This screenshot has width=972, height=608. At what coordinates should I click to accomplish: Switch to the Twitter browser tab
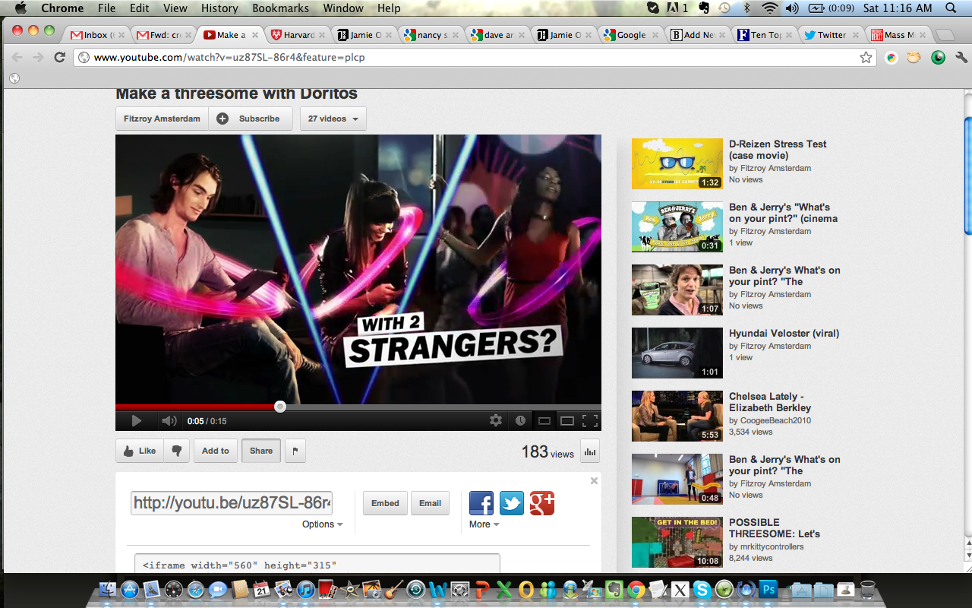point(831,35)
